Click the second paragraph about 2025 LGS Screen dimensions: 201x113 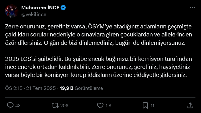point(98,67)
